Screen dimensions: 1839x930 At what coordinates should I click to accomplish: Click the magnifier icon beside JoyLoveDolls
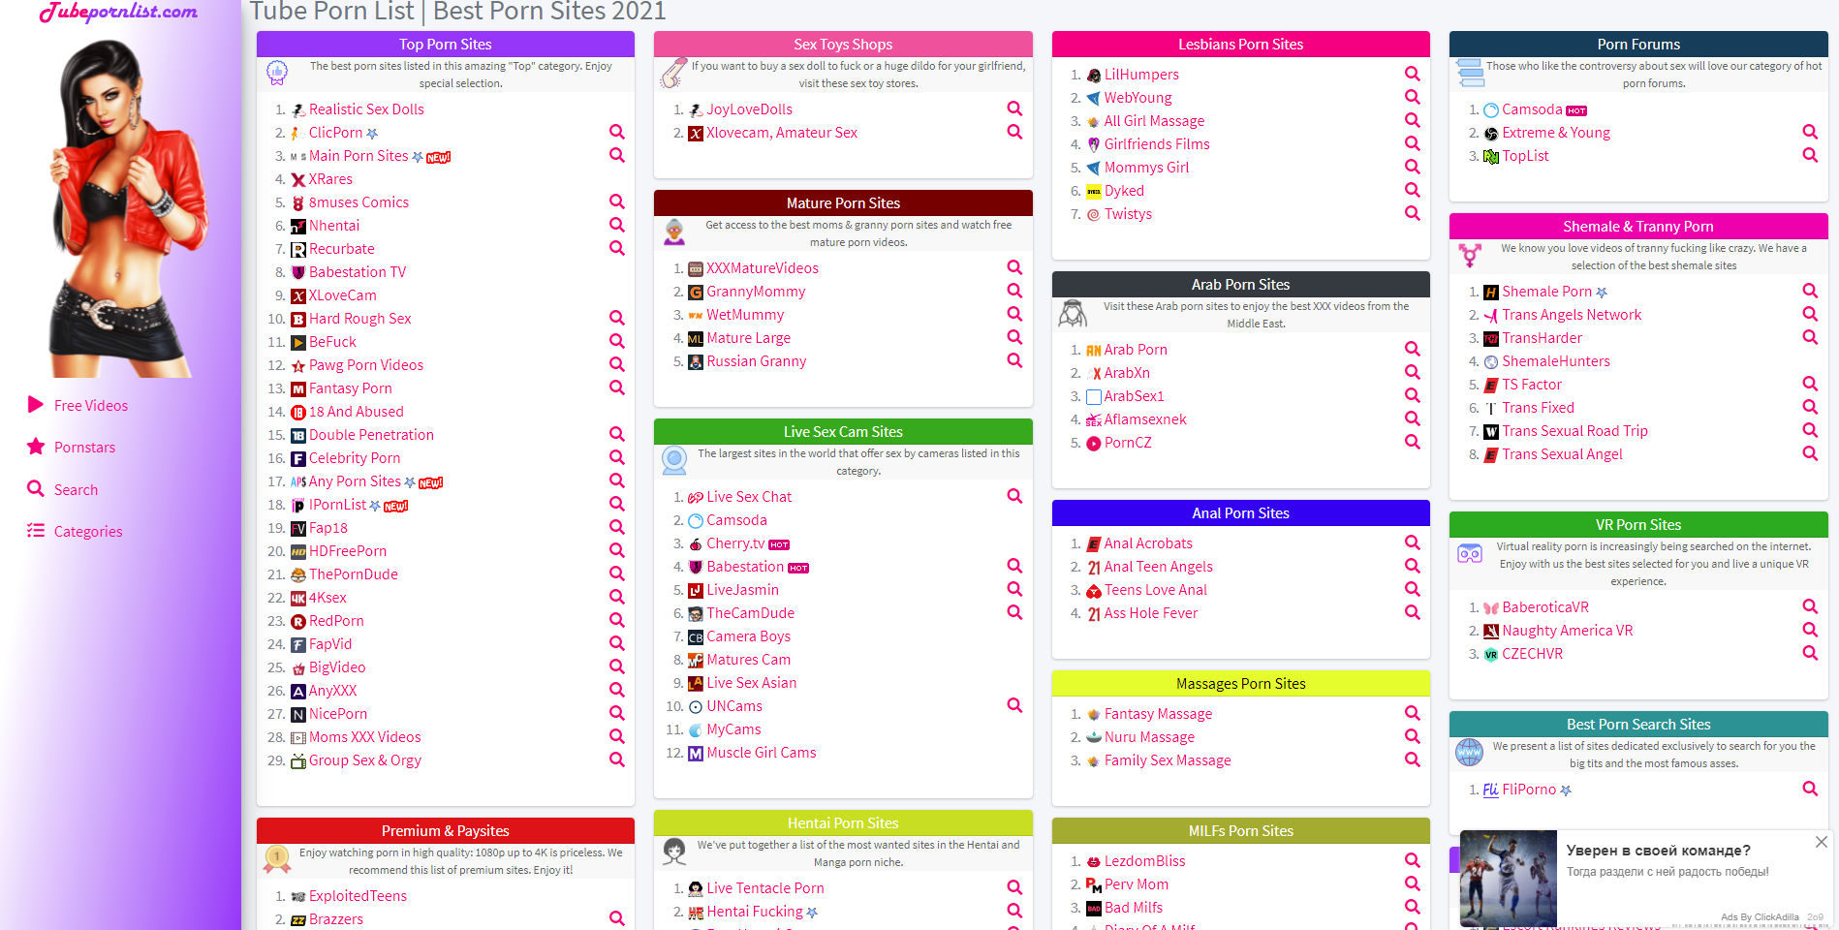point(1014,108)
